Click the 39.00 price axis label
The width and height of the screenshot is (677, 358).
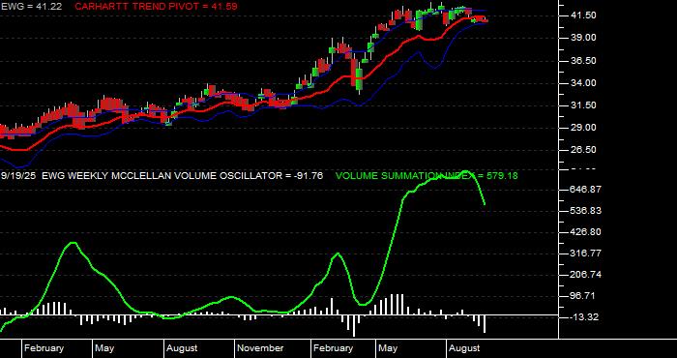click(584, 38)
